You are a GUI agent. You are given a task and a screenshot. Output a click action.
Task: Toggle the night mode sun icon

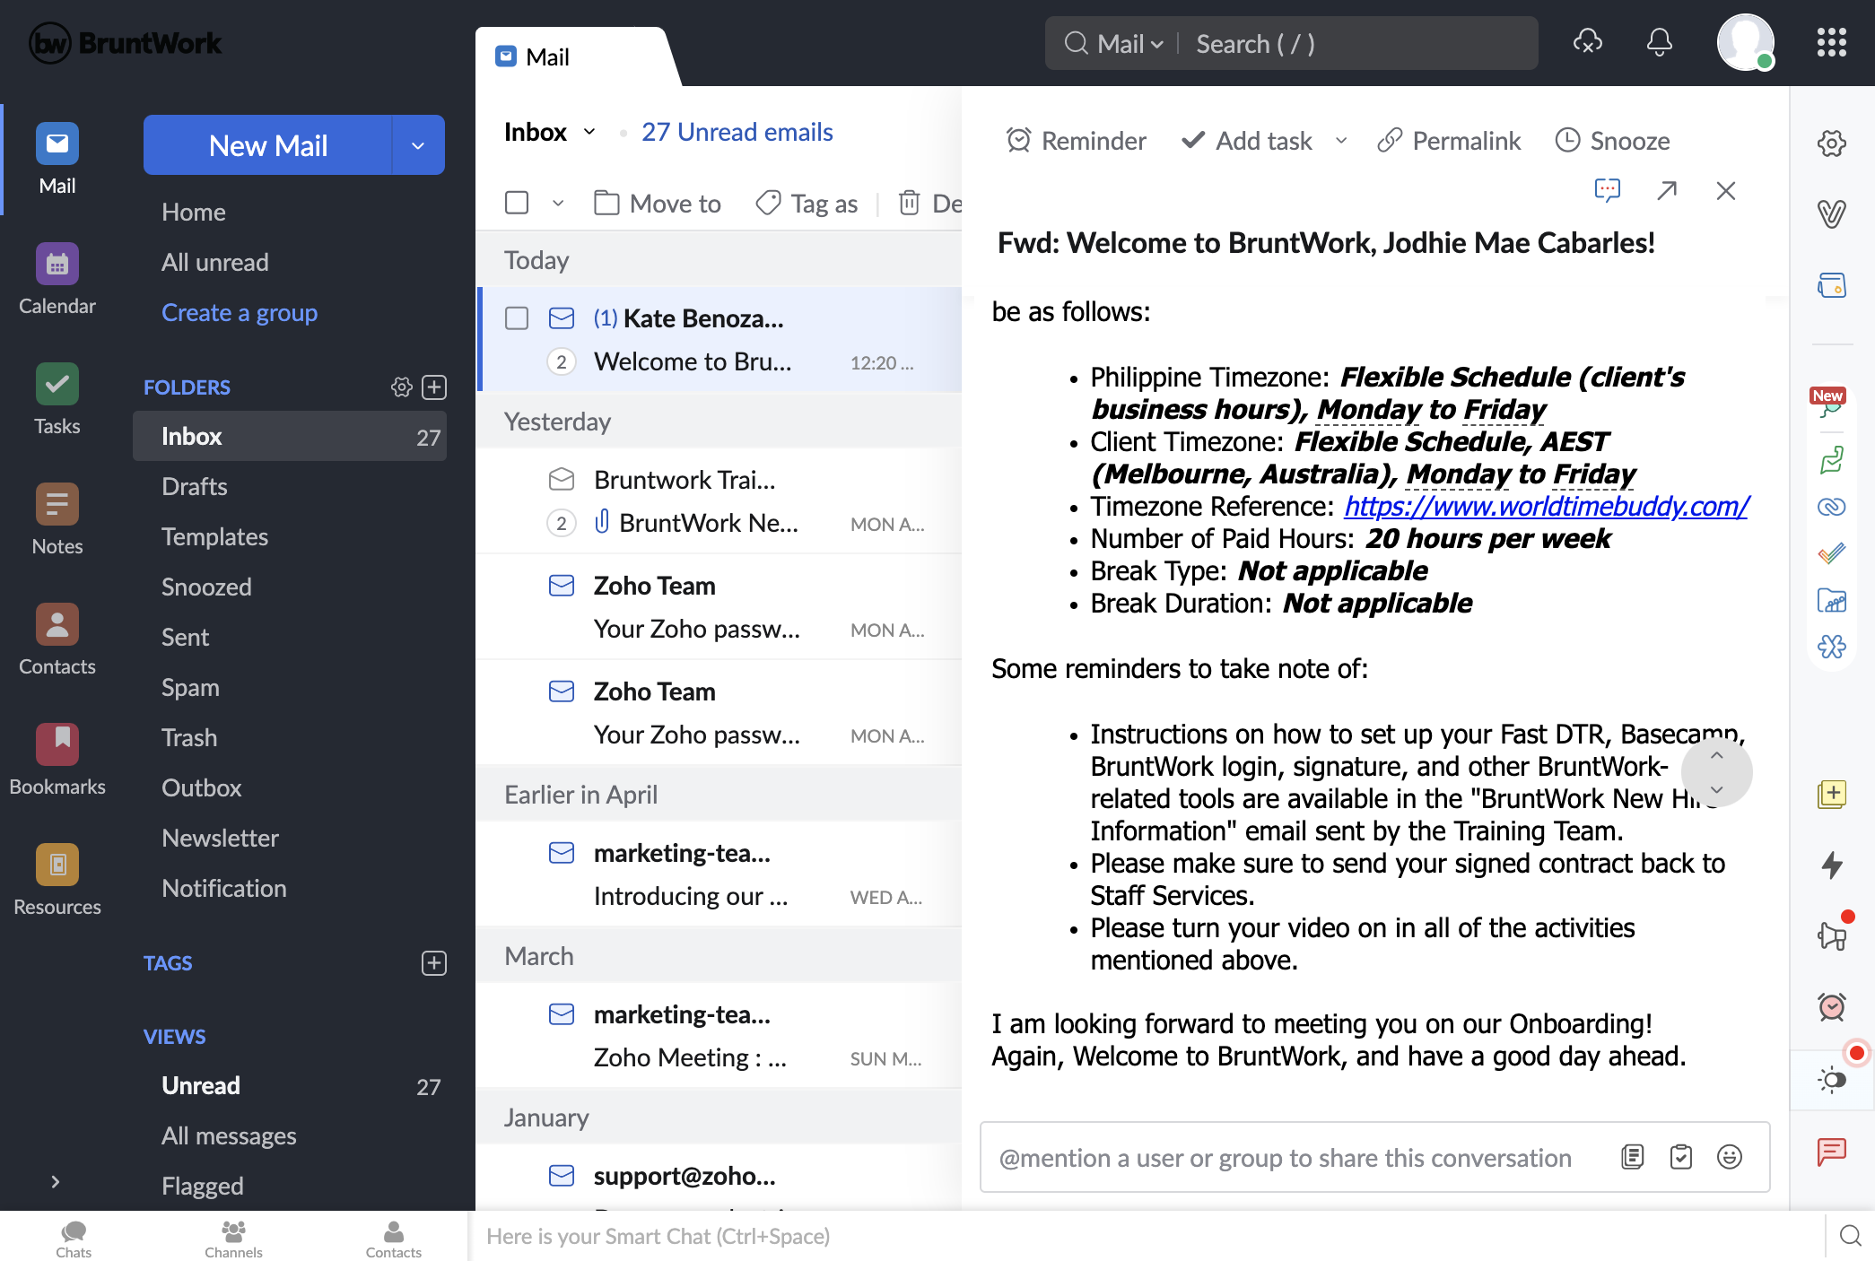pyautogui.click(x=1831, y=1079)
